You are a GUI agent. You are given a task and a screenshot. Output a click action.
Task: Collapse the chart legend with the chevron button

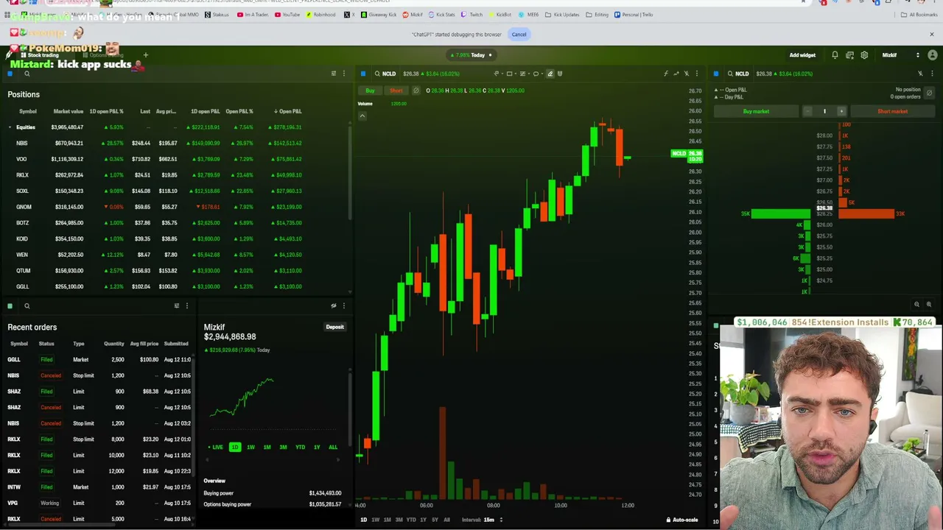[x=362, y=116]
